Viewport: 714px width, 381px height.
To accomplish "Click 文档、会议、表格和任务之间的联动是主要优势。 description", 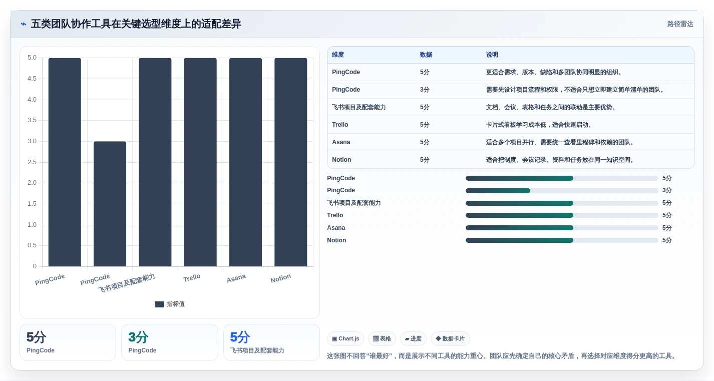I will click(x=552, y=107).
